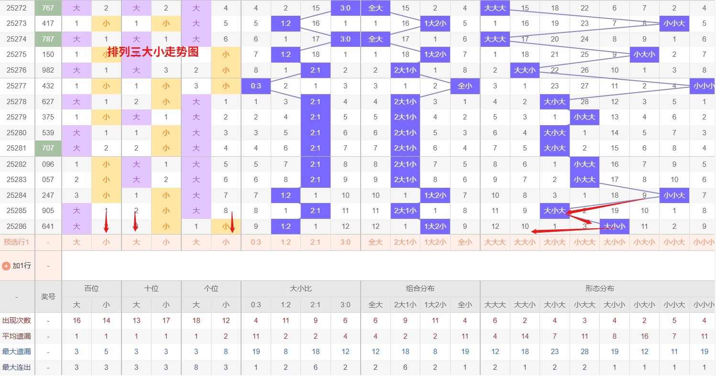
Task: Click the green 787 number in row 25274
Action: click(x=48, y=39)
